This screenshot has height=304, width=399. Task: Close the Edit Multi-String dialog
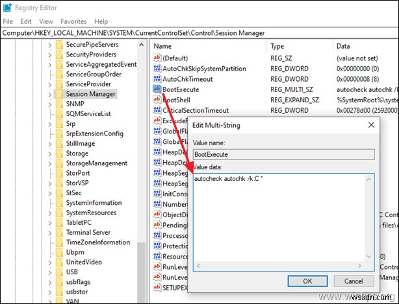click(371, 125)
